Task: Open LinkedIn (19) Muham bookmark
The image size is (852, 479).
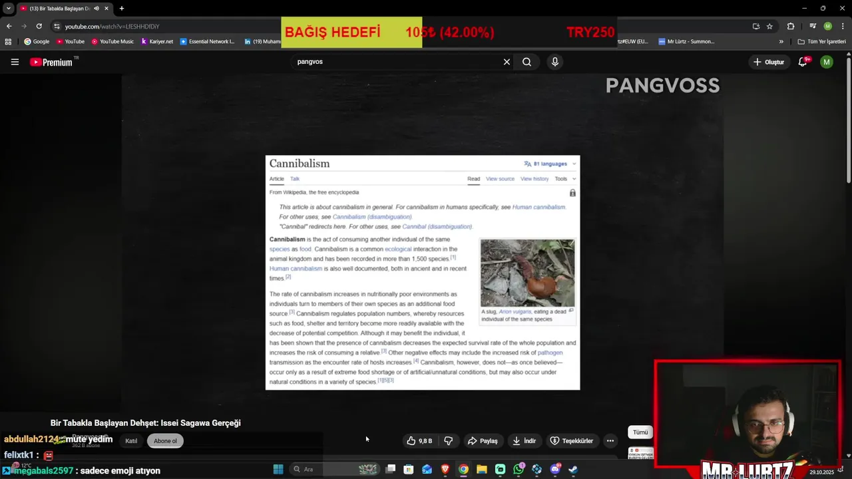Action: pyautogui.click(x=262, y=41)
